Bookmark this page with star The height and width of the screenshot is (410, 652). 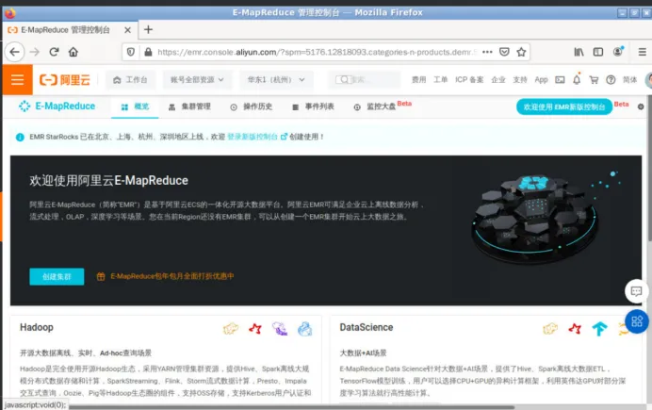[x=521, y=52]
